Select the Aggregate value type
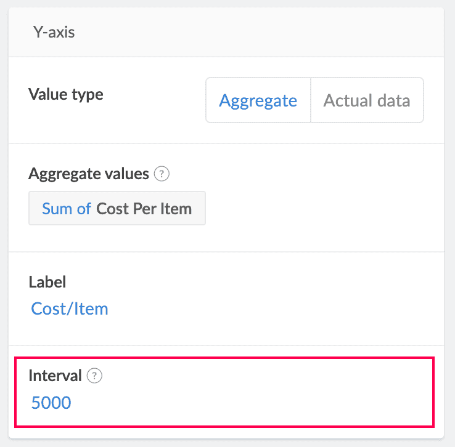The height and width of the screenshot is (447, 455). [x=258, y=100]
